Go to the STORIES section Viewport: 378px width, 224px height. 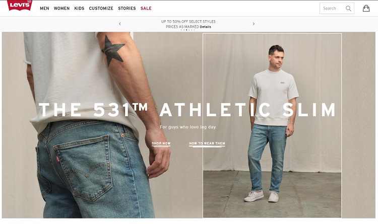click(x=127, y=9)
